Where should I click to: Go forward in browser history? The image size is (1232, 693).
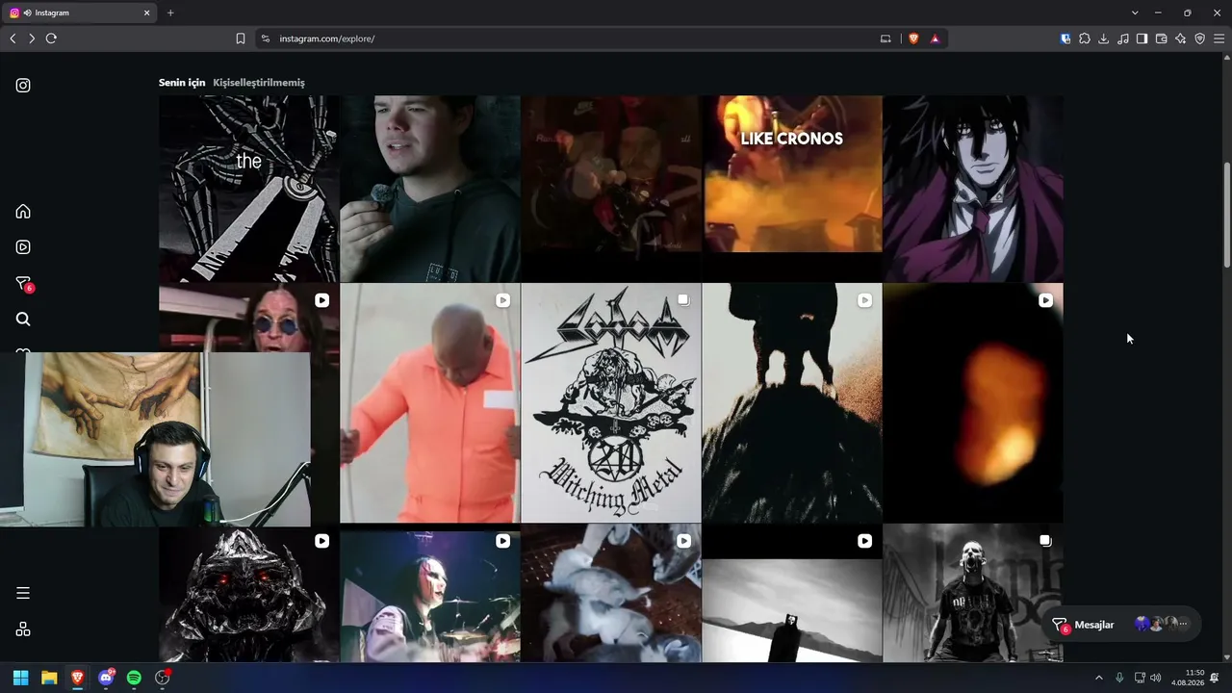pos(32,38)
